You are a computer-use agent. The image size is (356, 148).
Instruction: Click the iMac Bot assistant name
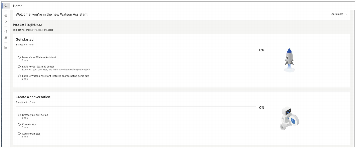(x=19, y=25)
